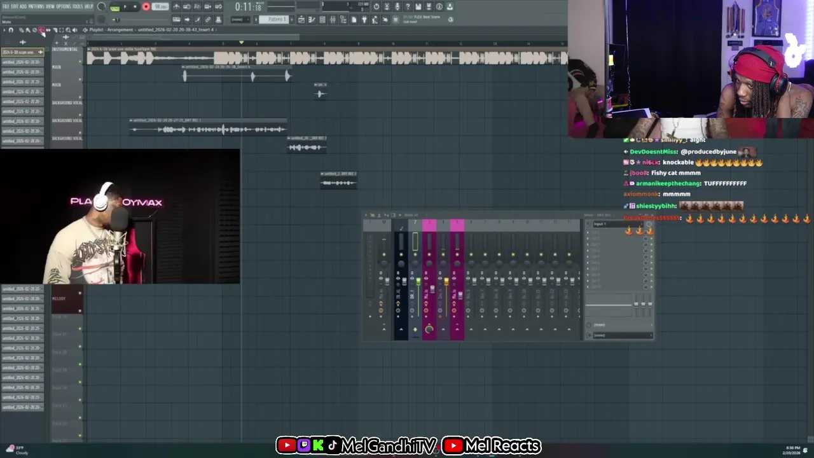Viewport: 814px width, 458px height.
Task: Click the question mark help icon
Action: click(x=408, y=6)
